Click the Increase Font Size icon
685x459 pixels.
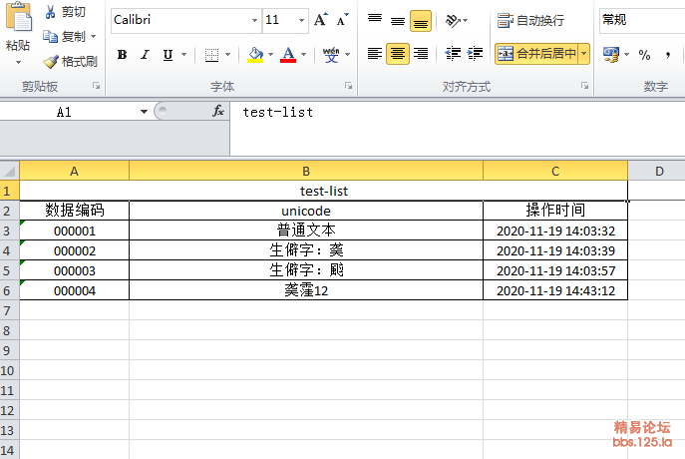click(320, 20)
